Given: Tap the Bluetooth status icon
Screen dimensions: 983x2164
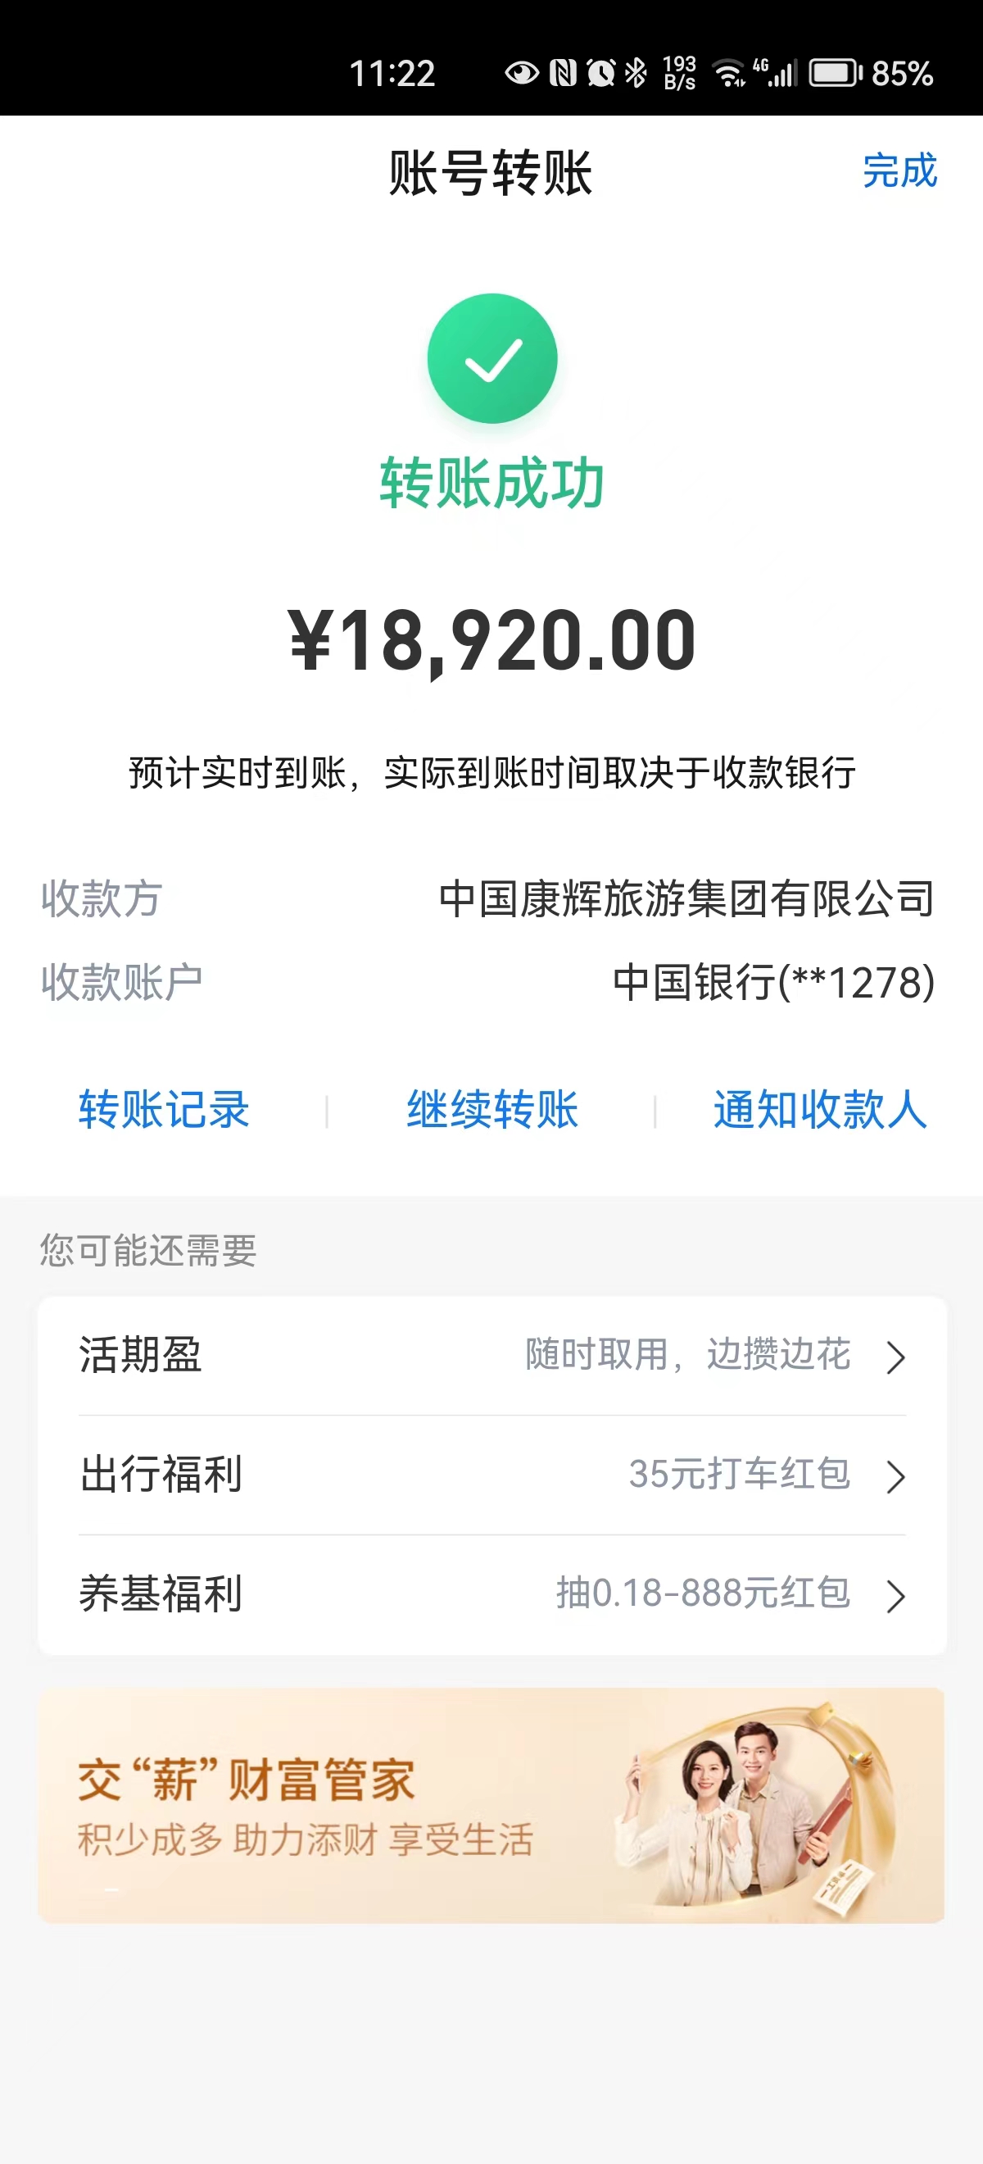Looking at the screenshot, I should 636,73.
